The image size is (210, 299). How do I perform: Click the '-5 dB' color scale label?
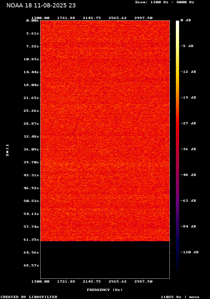point(187,46)
